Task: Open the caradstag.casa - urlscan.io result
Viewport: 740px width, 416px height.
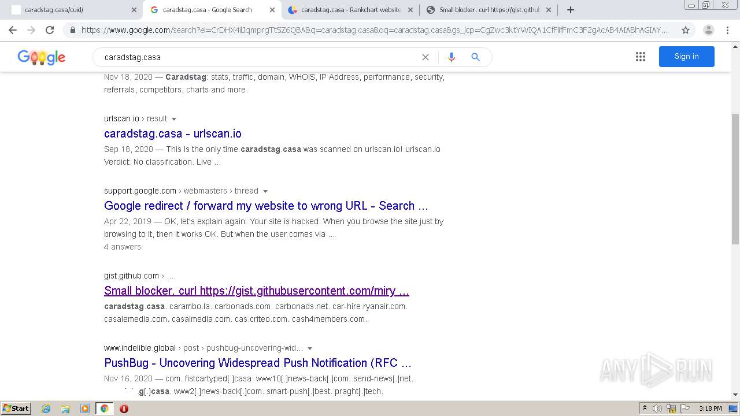Action: [x=173, y=133]
